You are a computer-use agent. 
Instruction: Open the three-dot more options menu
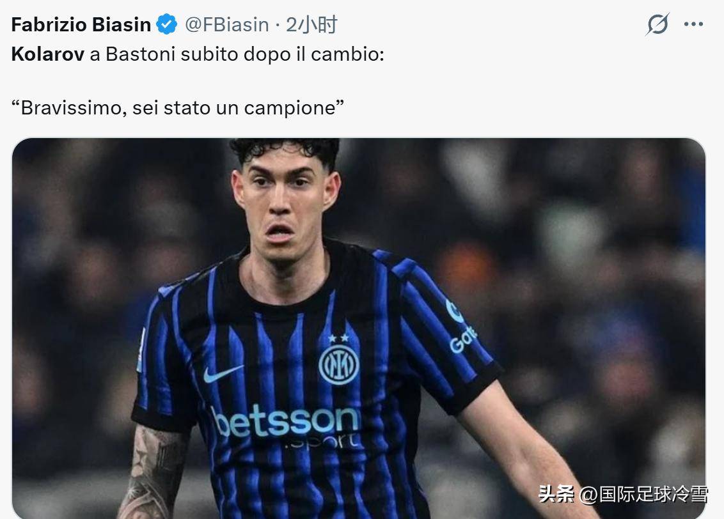[693, 24]
